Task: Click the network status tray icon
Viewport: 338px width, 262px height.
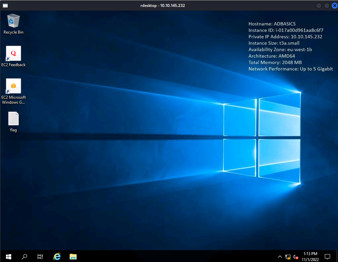Action: point(288,257)
